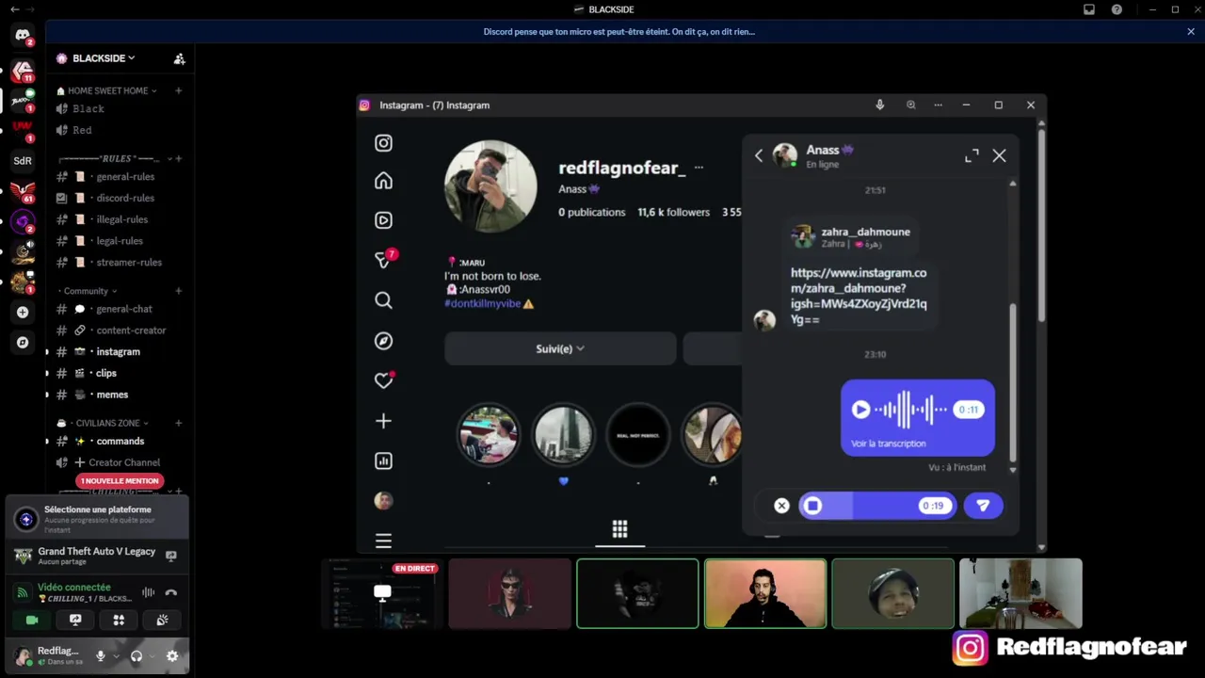This screenshot has width=1205, height=678.
Task: Open Instagram home feed icon
Action: [383, 181]
